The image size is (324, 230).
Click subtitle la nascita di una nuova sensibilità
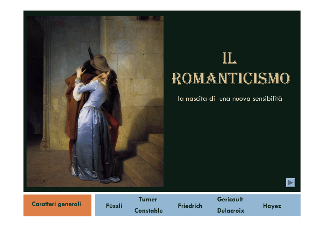pos(230,99)
